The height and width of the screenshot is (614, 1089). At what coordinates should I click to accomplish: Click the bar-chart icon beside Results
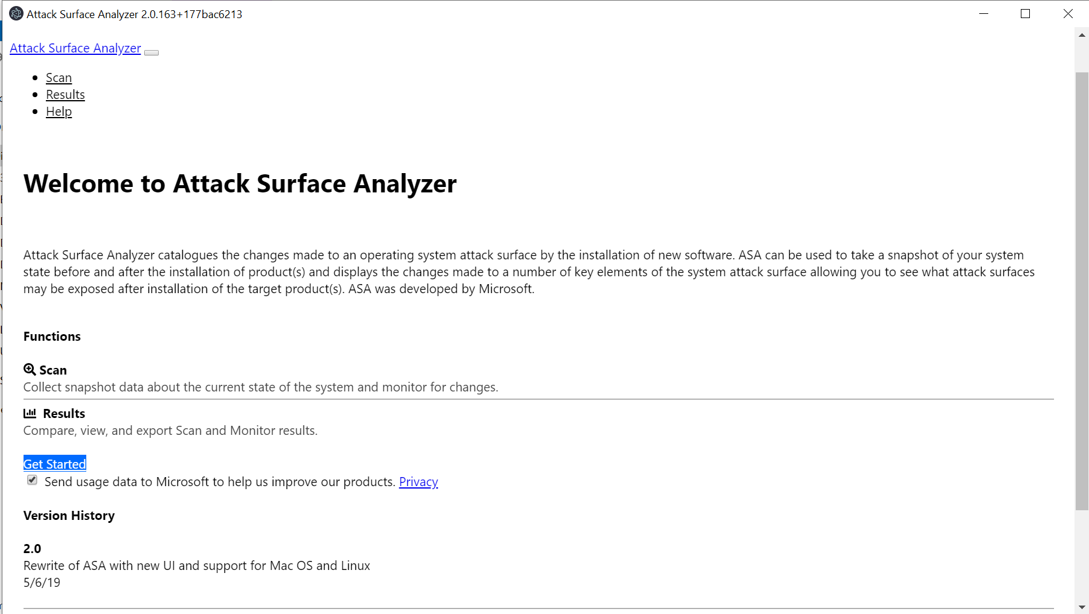point(30,413)
